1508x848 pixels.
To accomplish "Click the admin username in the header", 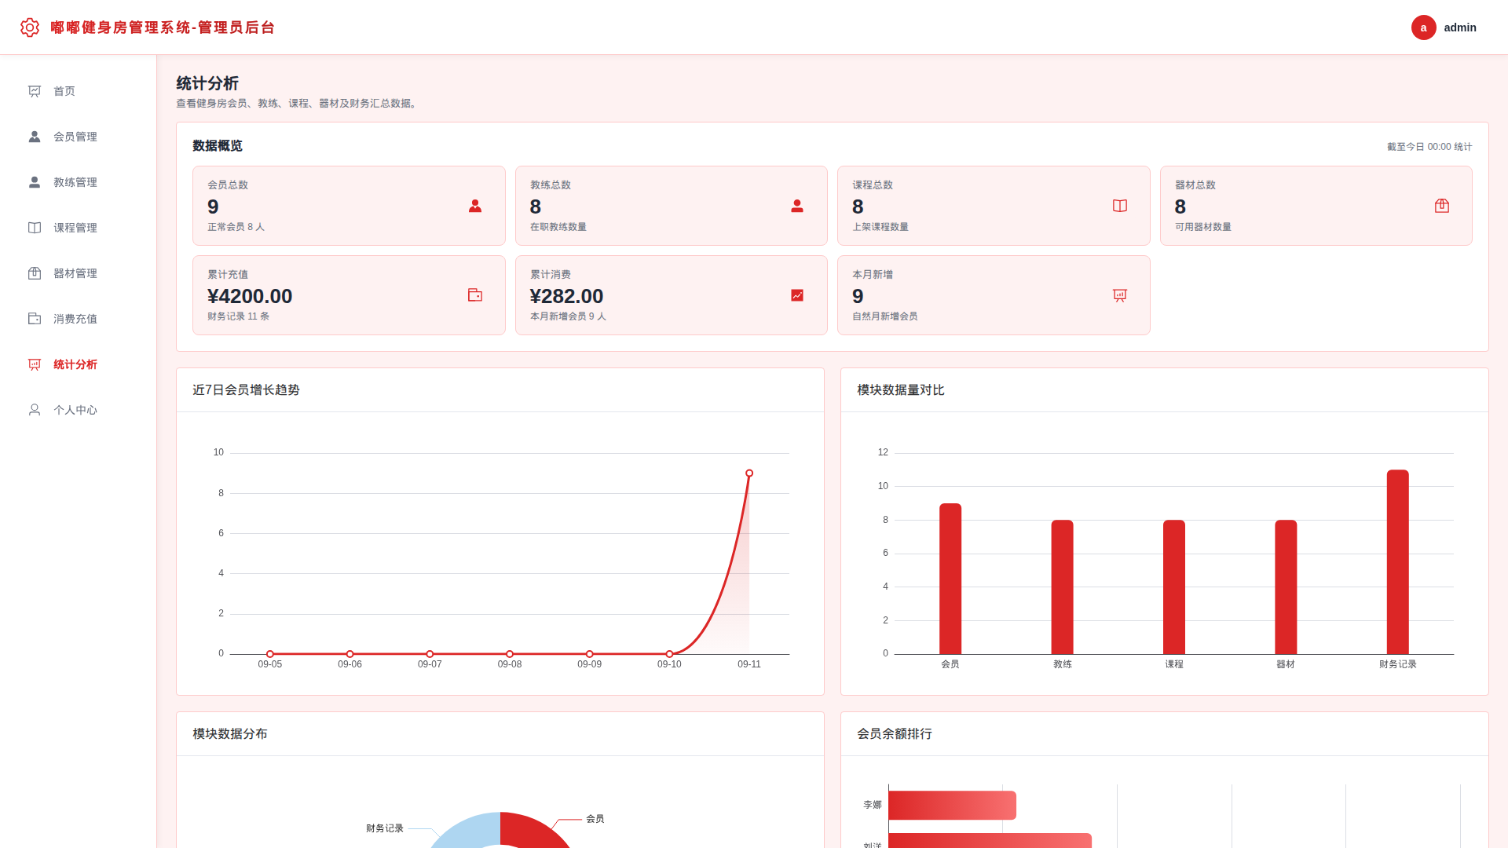I will pos(1460,27).
